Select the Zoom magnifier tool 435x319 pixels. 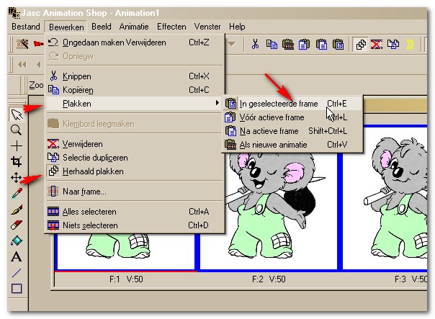coord(16,130)
